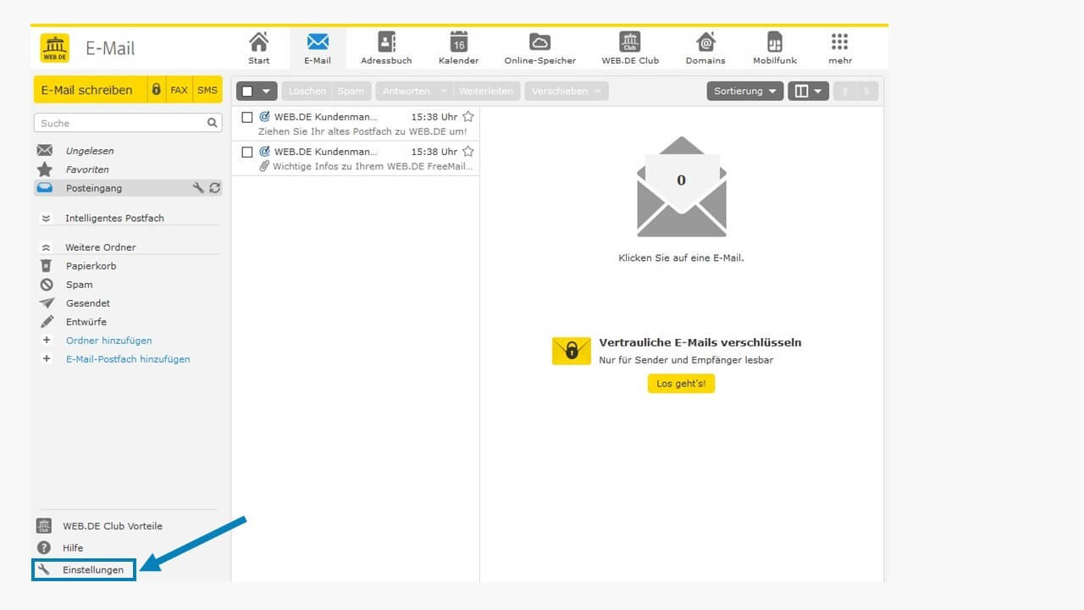Screen dimensions: 1084x610
Task: Open Einstellungen settings
Action: (x=84, y=570)
